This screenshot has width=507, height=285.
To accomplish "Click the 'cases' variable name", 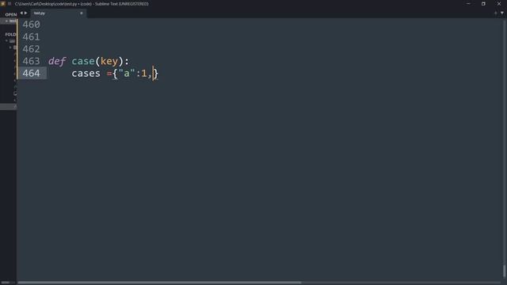I will 86,74.
